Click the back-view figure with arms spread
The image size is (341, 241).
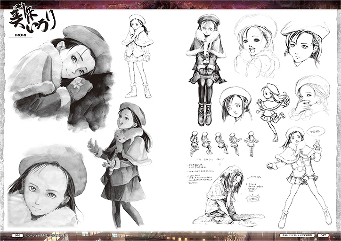coord(252,144)
